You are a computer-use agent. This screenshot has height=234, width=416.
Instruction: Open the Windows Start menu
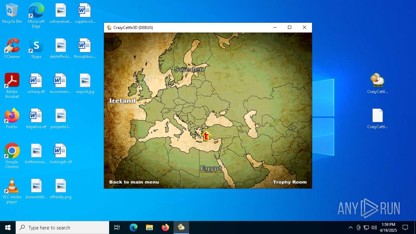pos(8,227)
